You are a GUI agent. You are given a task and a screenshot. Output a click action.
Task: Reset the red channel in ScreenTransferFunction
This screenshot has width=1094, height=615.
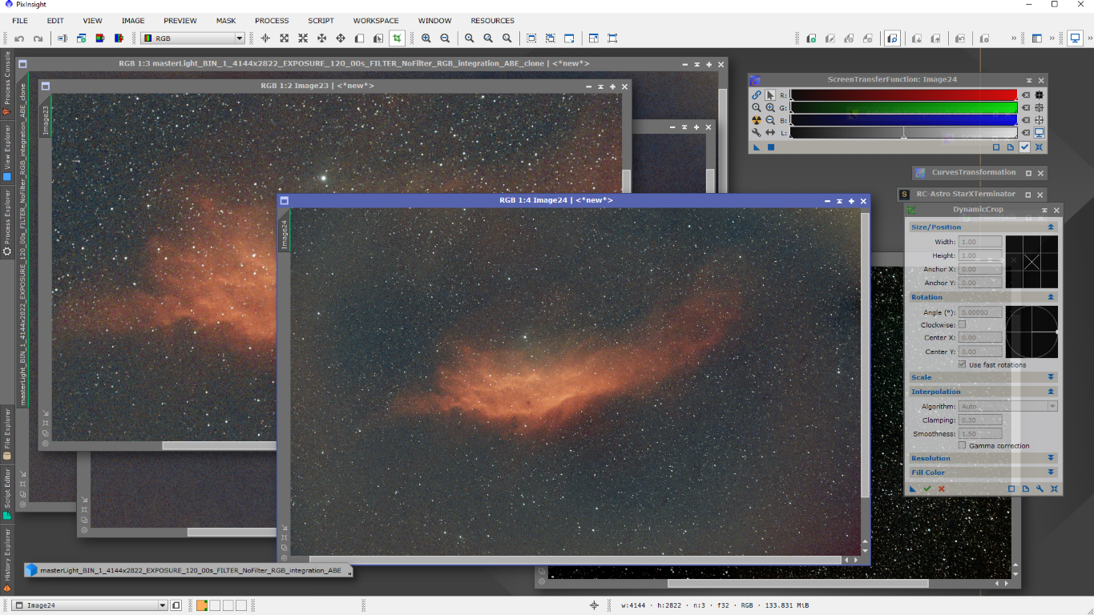click(1025, 94)
